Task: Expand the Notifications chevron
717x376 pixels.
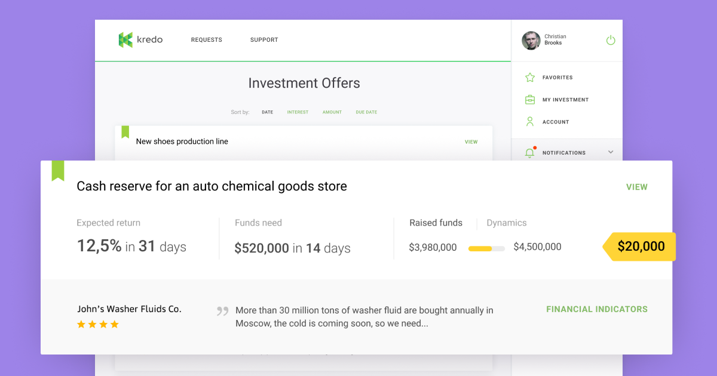Action: pos(610,152)
